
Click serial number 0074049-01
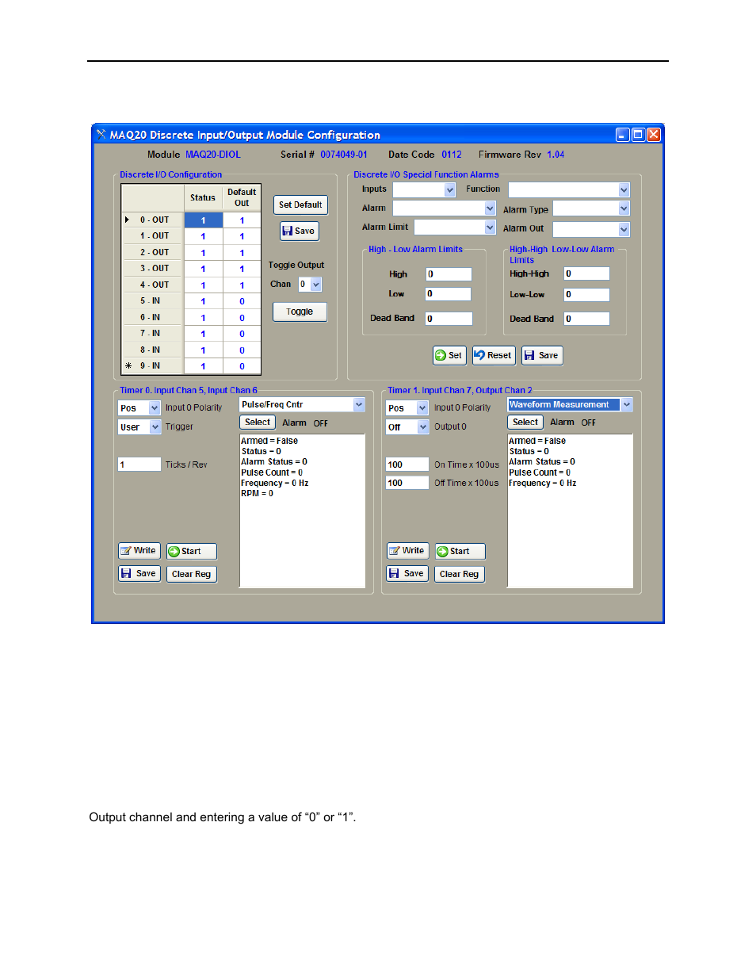[x=344, y=155]
